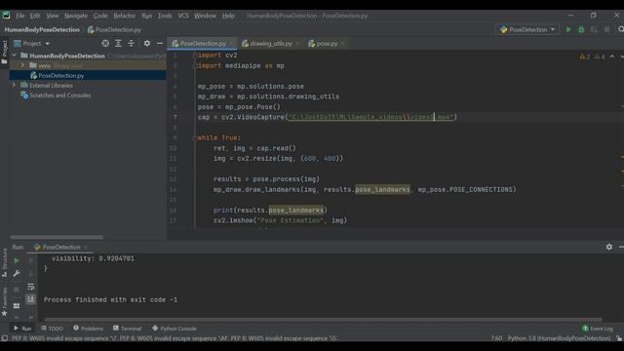
Task: Rerun PoseDetection in Run panel
Action: click(17, 260)
